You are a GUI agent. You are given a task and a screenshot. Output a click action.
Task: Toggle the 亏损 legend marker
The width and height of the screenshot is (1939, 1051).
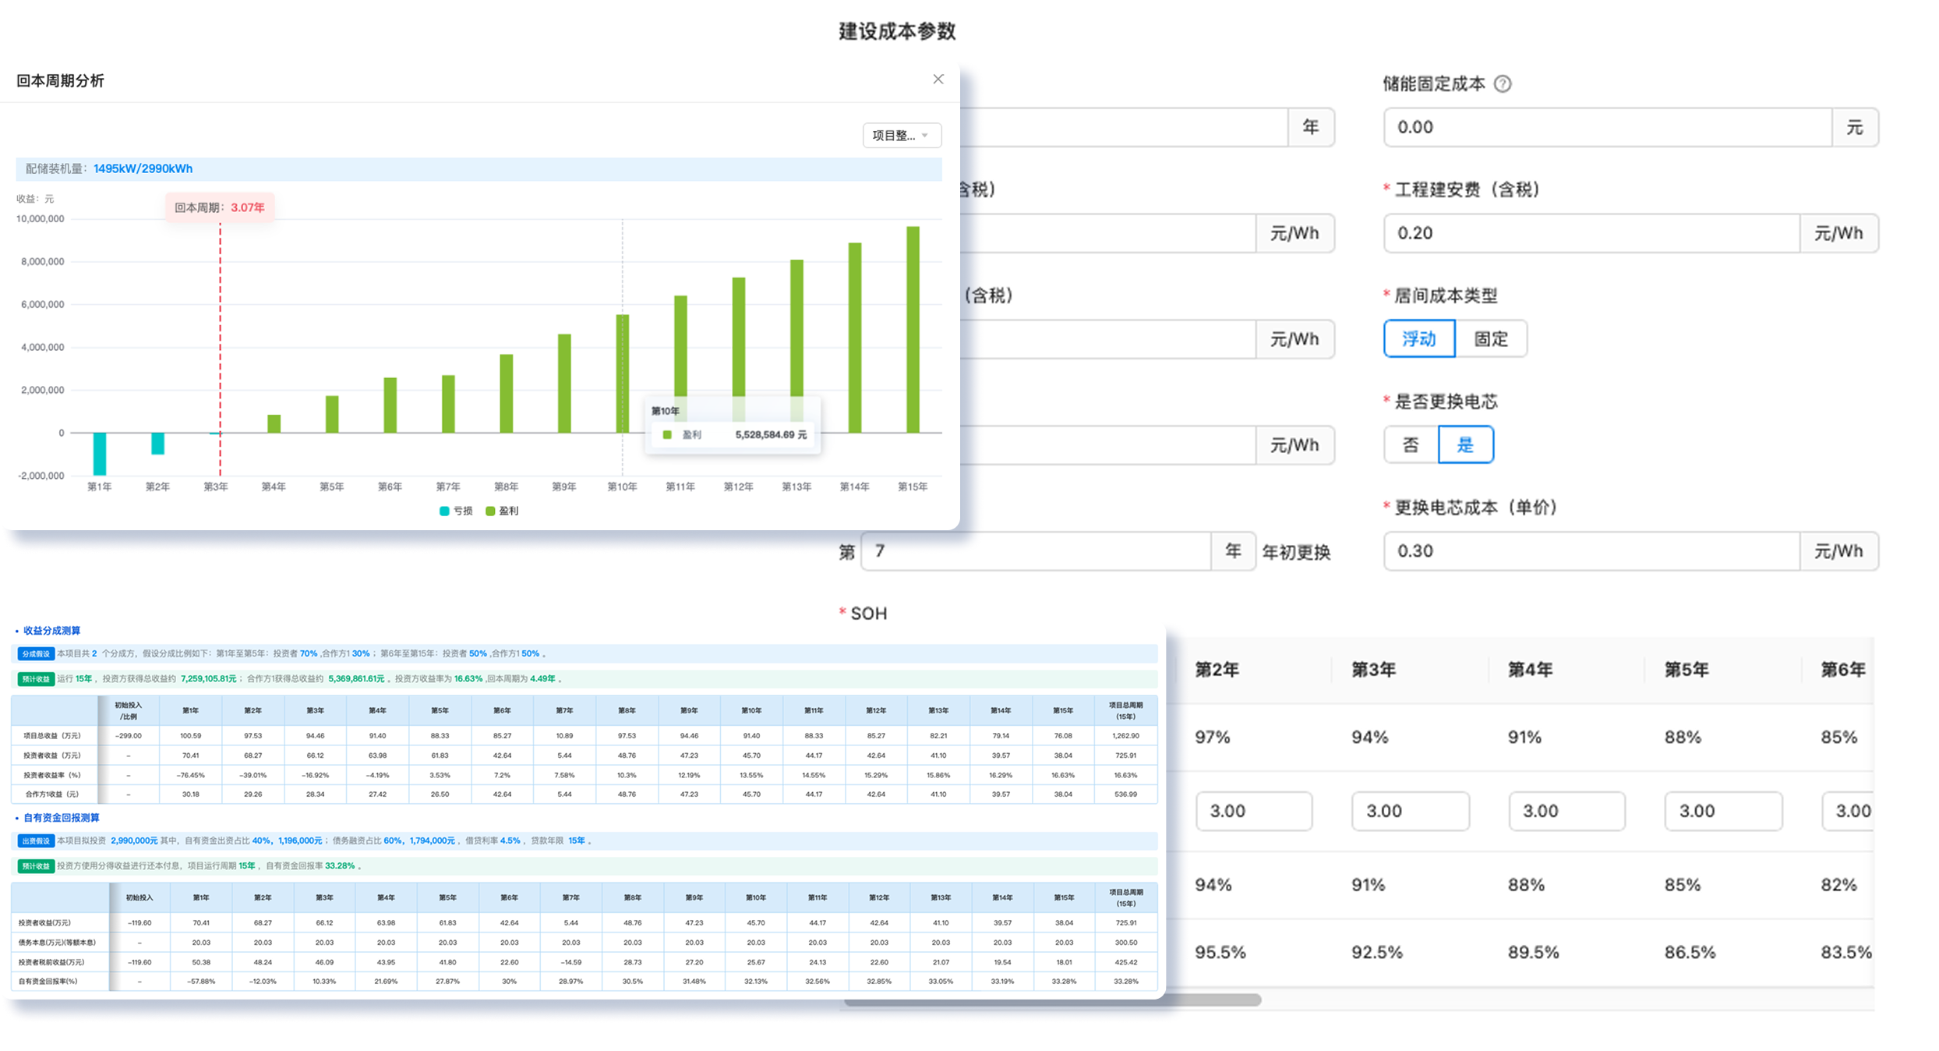tap(445, 511)
